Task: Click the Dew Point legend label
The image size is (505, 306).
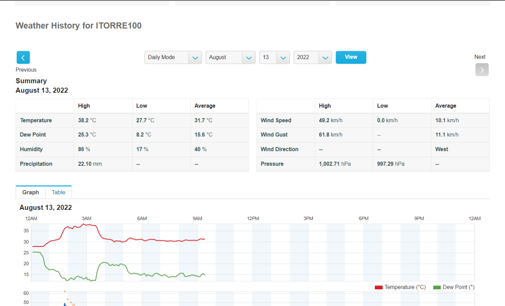Action: (459, 287)
